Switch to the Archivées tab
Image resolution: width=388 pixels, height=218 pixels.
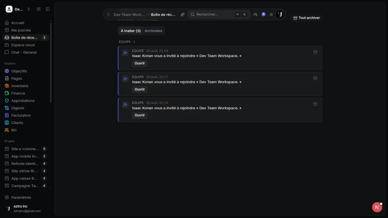[x=153, y=31]
